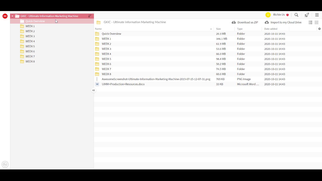
Task: Select Quick Overview in the folder tree
Action: tap(35, 21)
